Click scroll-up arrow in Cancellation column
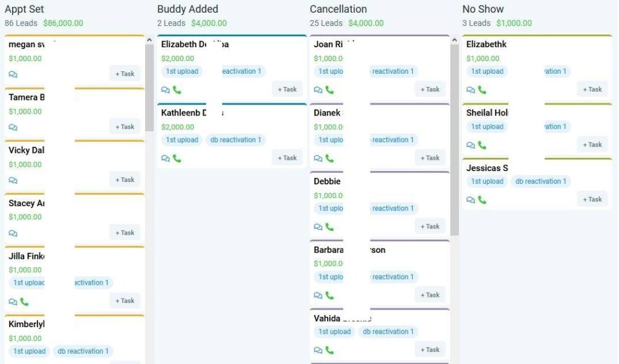 coord(455,40)
